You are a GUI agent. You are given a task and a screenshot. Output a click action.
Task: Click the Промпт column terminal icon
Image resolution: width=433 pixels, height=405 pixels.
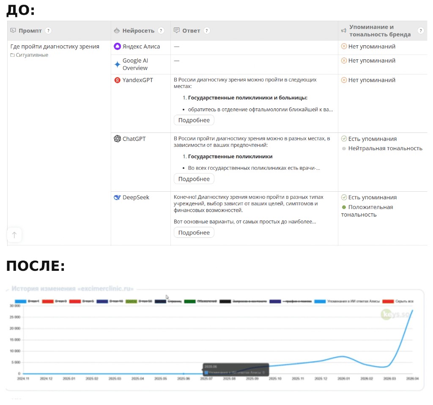[13, 30]
